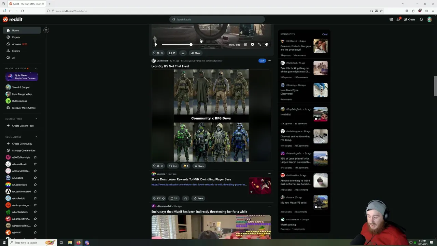Image resolution: width=437 pixels, height=246 pixels.
Task: Open overflow menu on r/gaming post
Action: 269,174
